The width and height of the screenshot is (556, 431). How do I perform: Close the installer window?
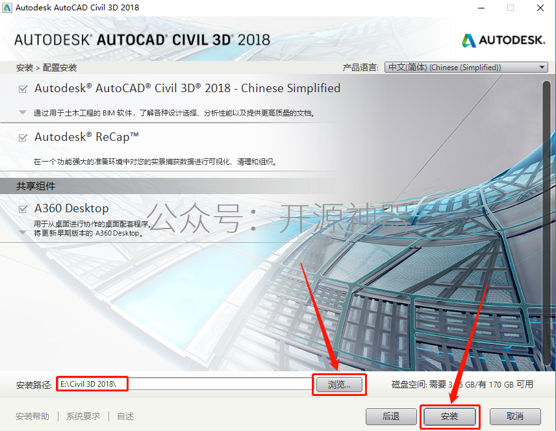(540, 8)
